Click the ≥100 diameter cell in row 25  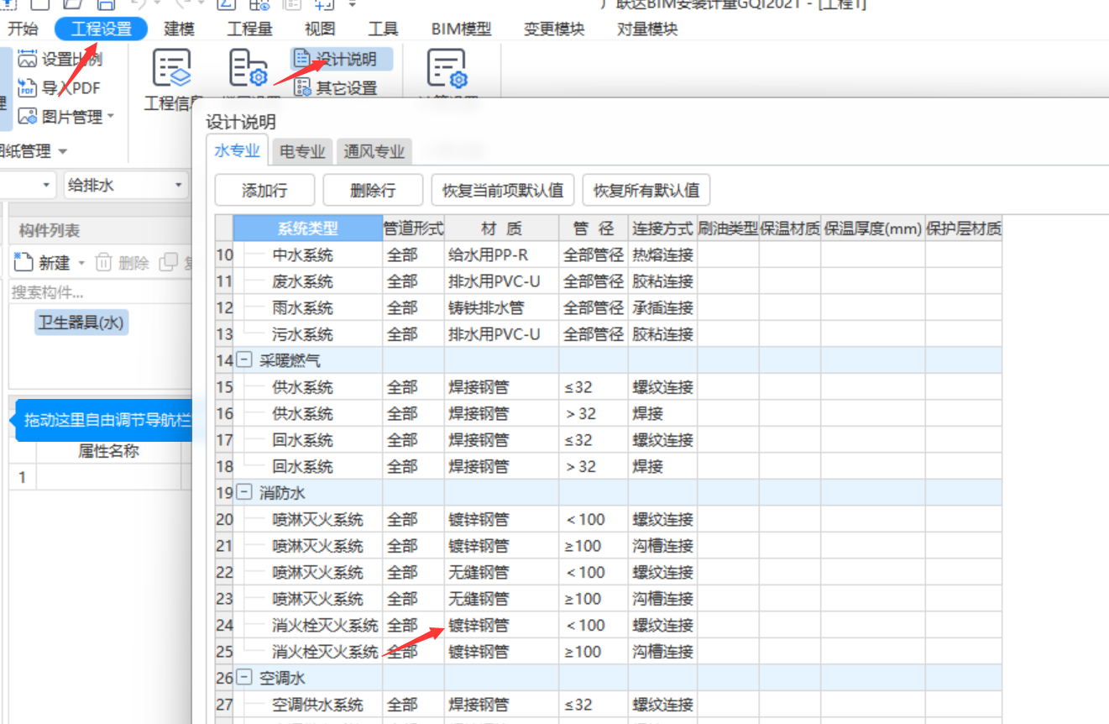594,652
